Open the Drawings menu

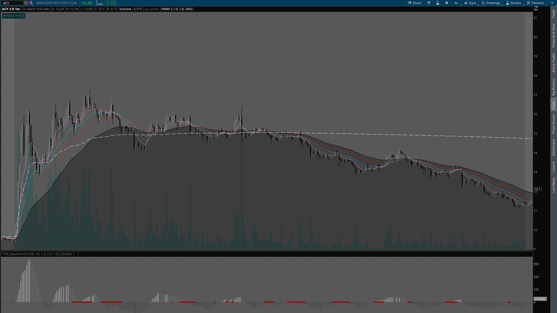491,3
